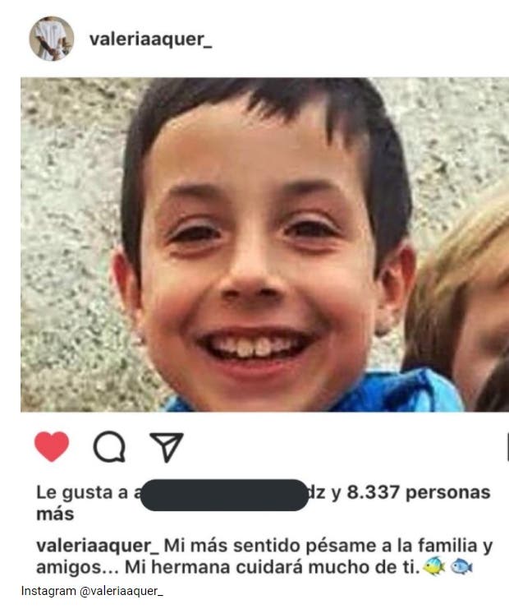Click the "Le gusta a" likes text
509x609 pixels.
click(x=82, y=492)
